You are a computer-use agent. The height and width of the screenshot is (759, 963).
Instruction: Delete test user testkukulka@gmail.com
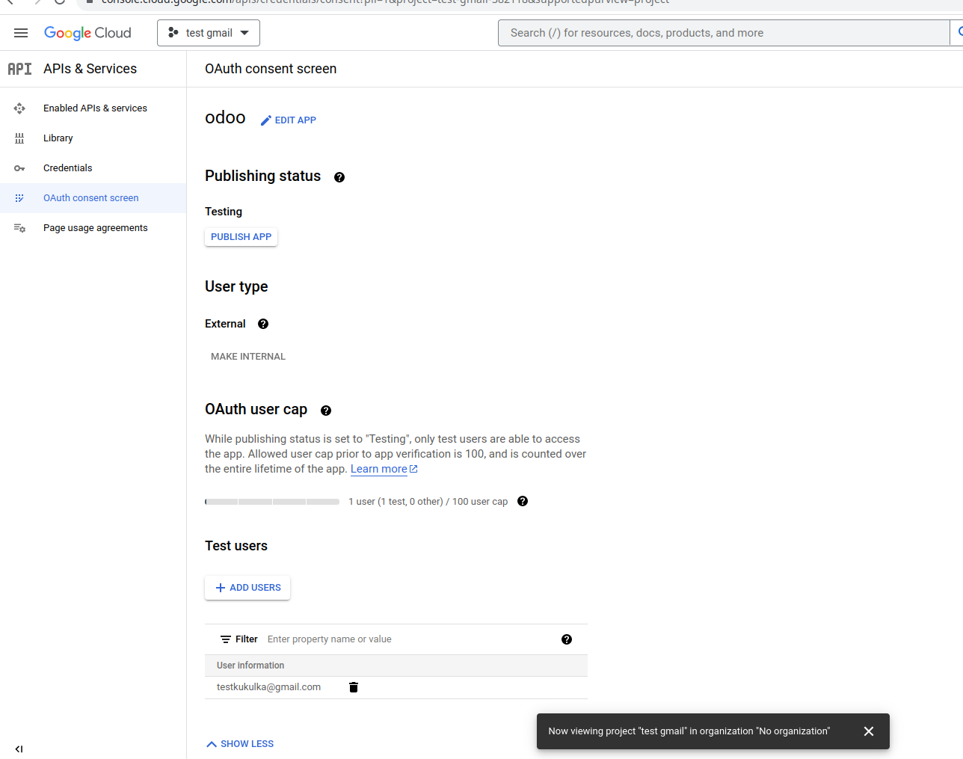coord(354,687)
